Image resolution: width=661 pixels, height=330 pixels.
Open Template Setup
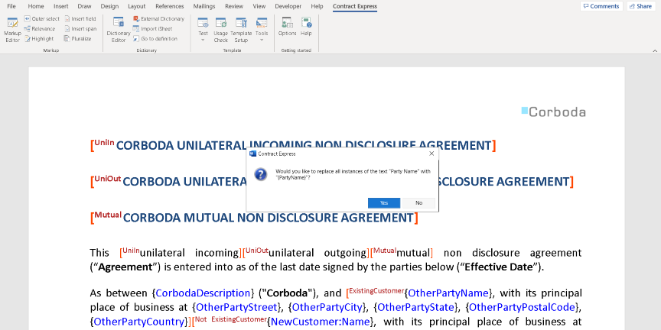click(241, 30)
